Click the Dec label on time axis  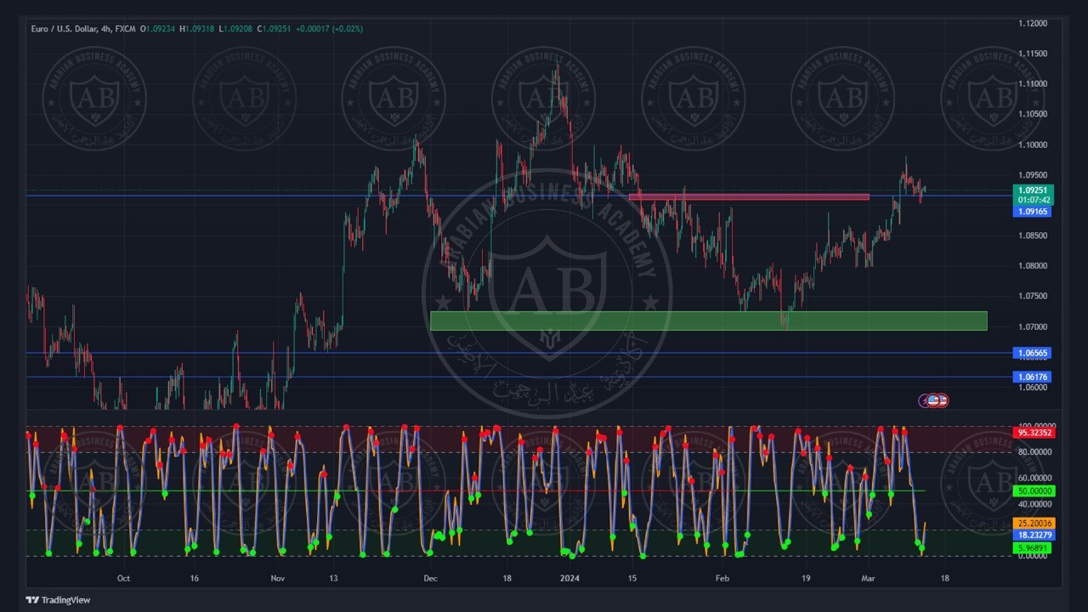430,578
